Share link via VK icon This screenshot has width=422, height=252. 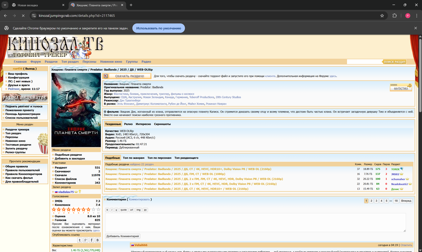[x=97, y=240]
